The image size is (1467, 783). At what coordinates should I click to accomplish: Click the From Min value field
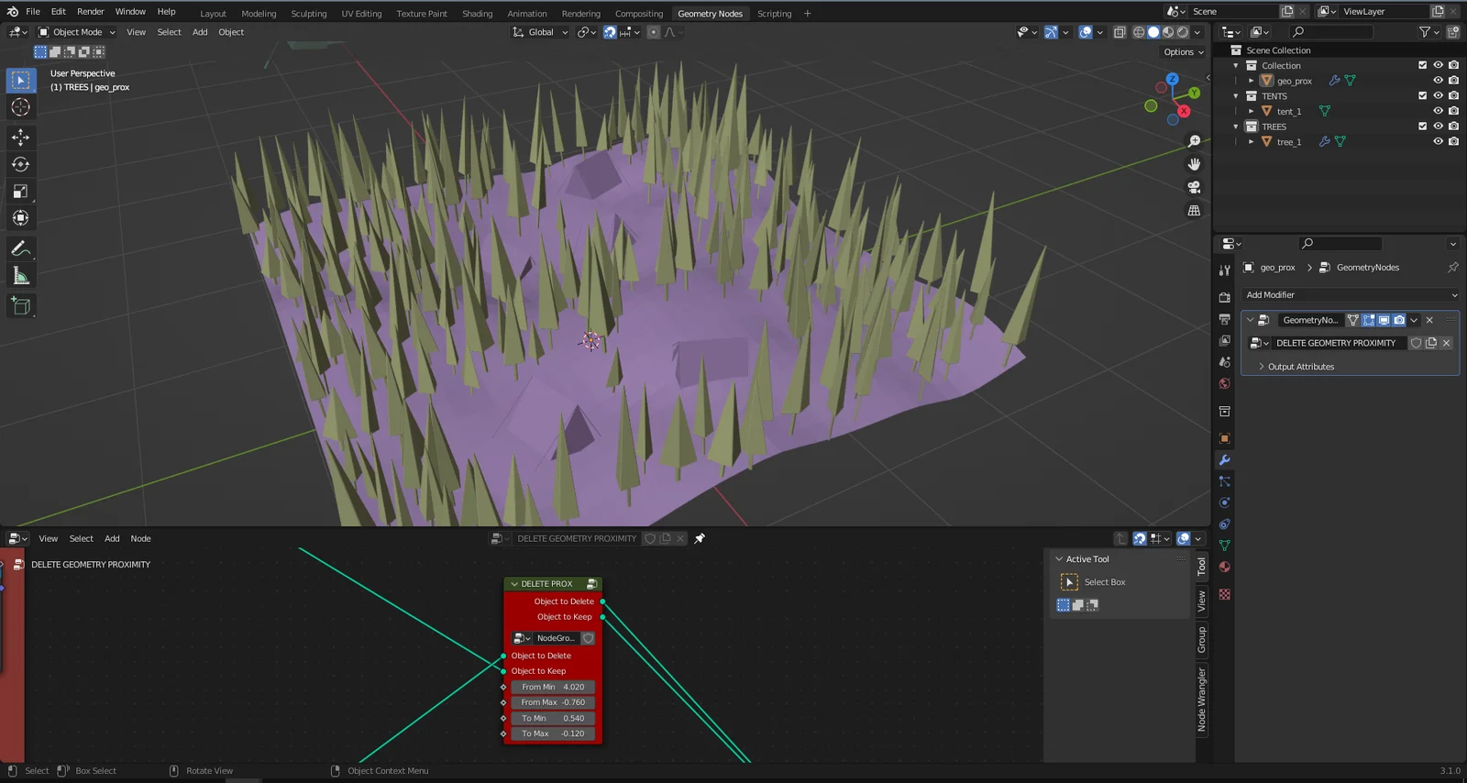[x=553, y=687]
